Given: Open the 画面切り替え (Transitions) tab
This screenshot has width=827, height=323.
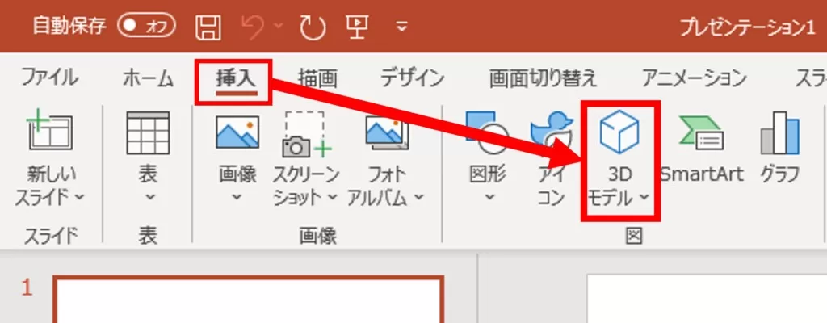Looking at the screenshot, I should (543, 78).
